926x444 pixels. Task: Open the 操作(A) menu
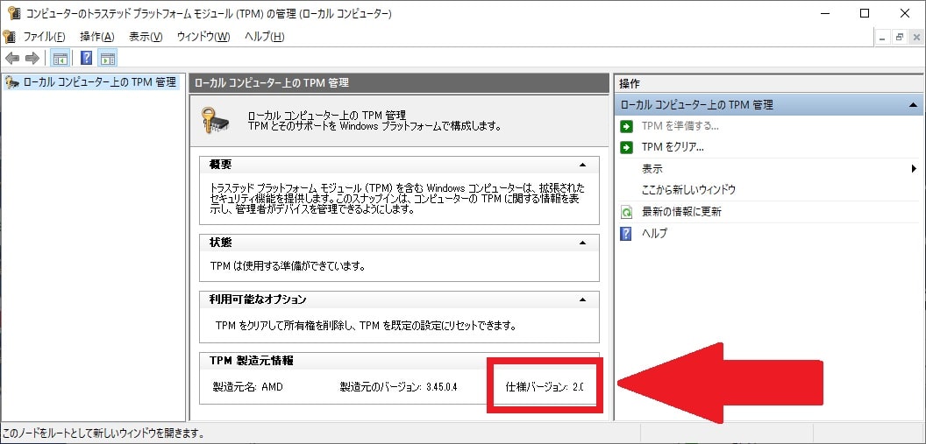coord(96,37)
